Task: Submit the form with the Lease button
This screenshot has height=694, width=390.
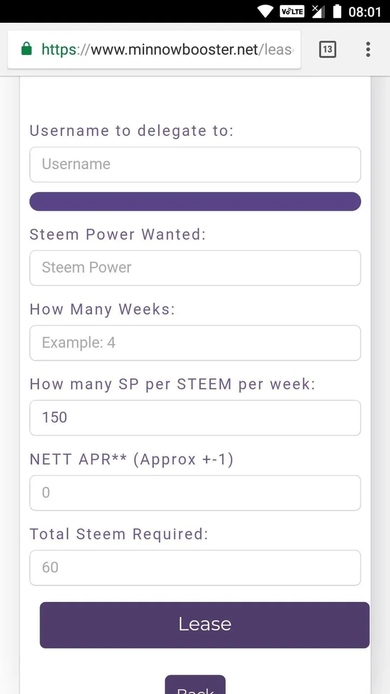Action: pyautogui.click(x=205, y=625)
